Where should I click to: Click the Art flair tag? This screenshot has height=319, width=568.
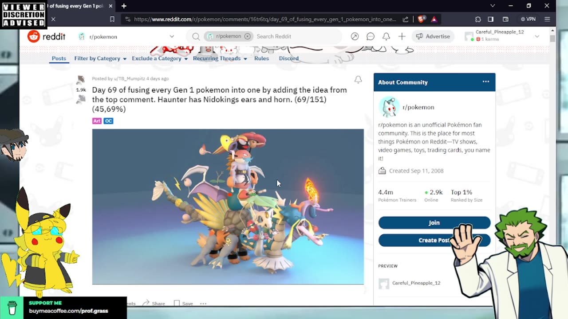click(x=97, y=121)
